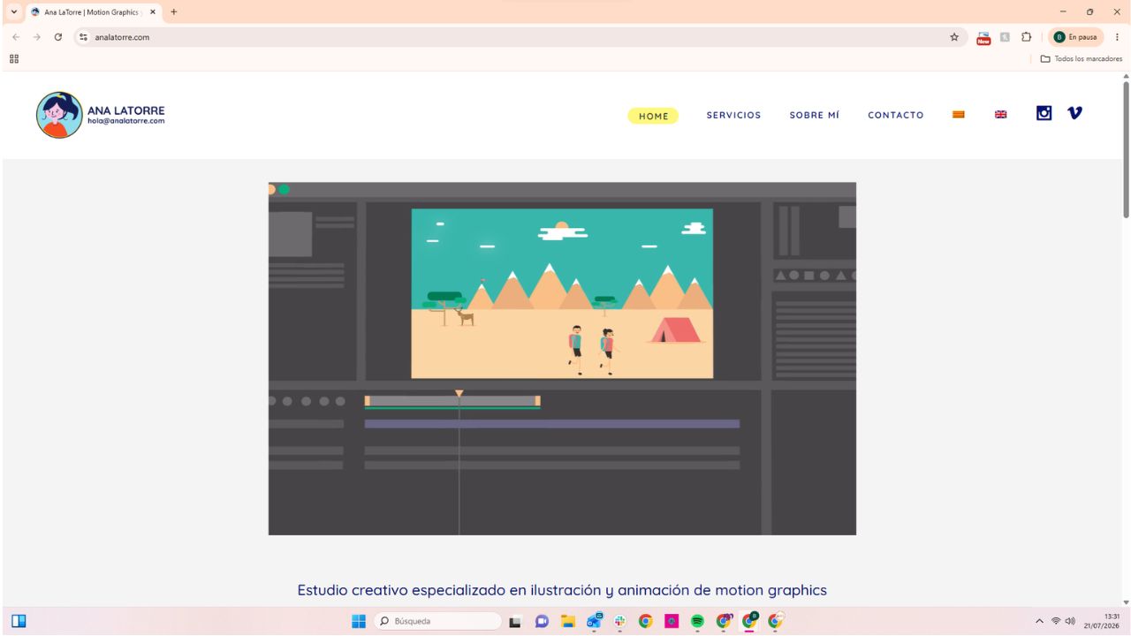Open the Instagram profile icon

[x=1044, y=113]
